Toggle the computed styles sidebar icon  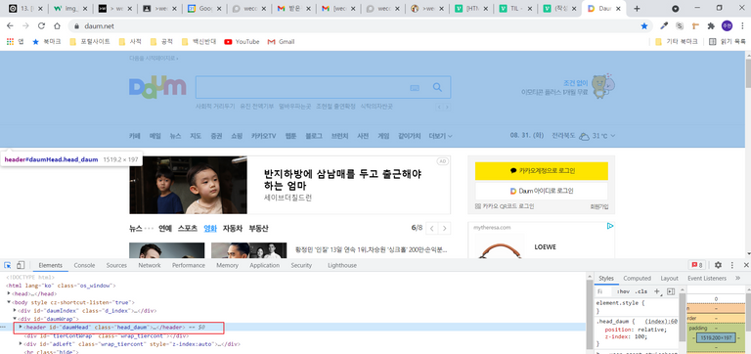click(671, 291)
